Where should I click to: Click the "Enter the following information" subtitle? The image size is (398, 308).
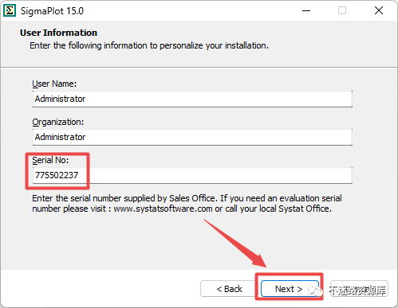tap(149, 45)
